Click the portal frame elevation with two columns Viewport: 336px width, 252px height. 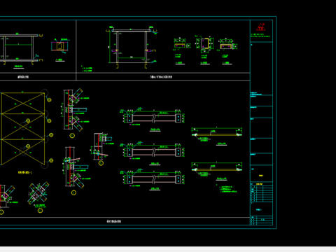tap(132, 47)
